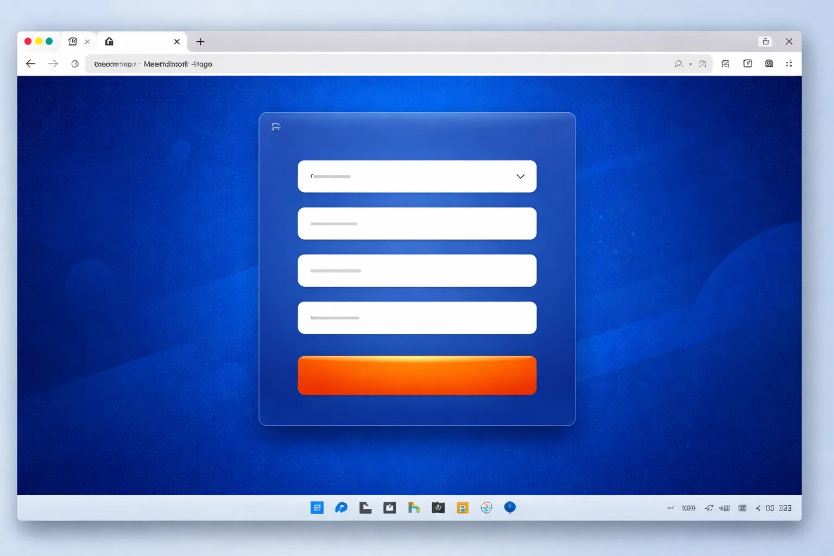Open the yellow and blue taskbar icon
The image size is (834, 556).
(x=414, y=508)
